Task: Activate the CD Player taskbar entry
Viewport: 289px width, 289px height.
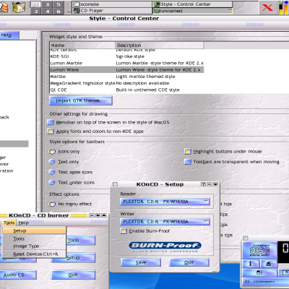Action: click(112, 11)
